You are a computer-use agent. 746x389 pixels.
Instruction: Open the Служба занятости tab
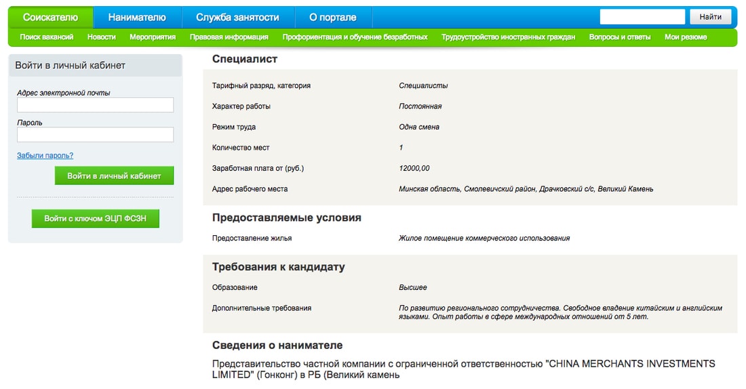click(238, 18)
